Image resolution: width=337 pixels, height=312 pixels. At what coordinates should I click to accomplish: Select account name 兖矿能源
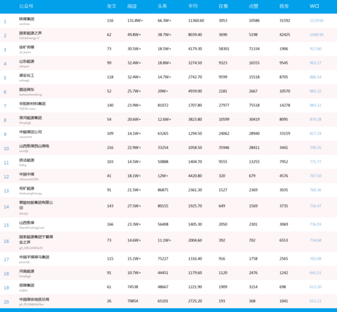click(26, 189)
